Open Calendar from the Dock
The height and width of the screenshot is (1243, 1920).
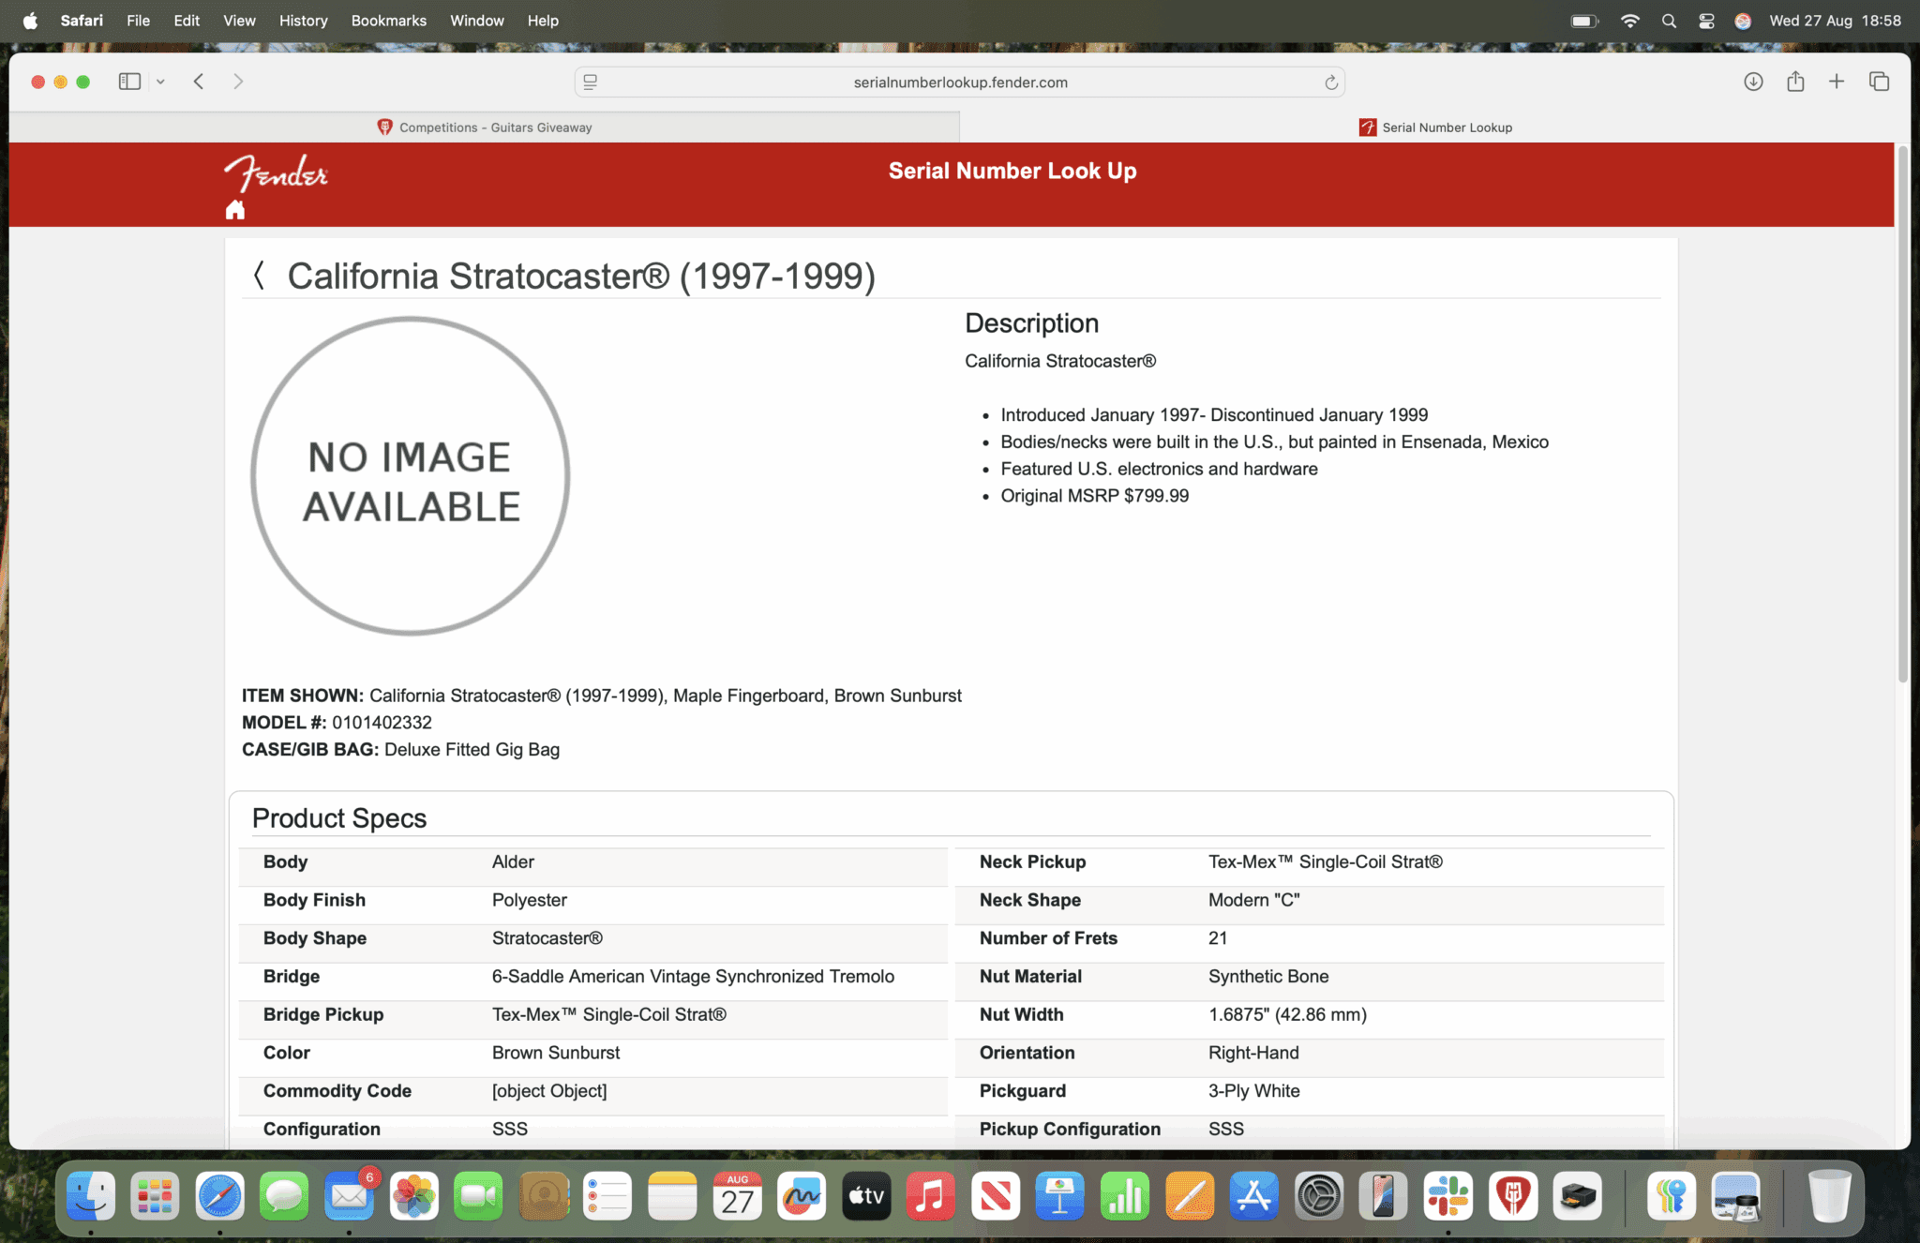pos(737,1196)
